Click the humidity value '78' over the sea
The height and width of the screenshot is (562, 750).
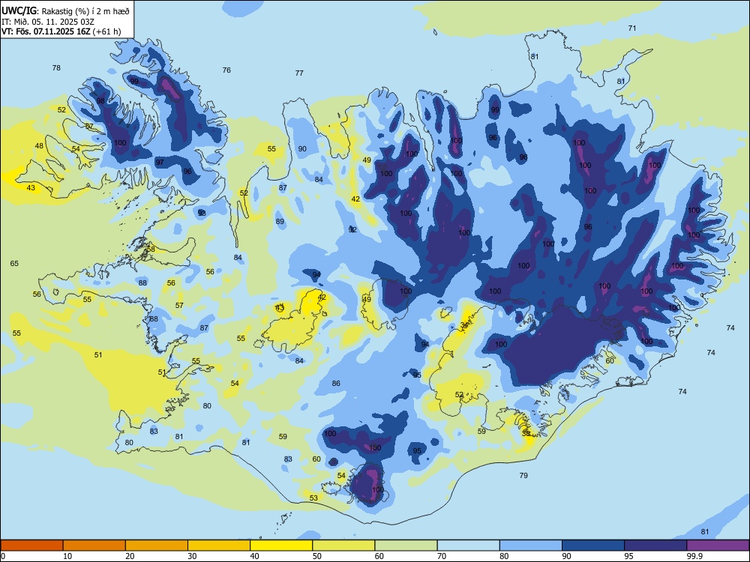tap(56, 68)
